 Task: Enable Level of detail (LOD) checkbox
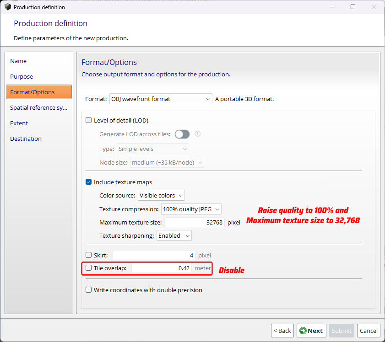(88, 120)
